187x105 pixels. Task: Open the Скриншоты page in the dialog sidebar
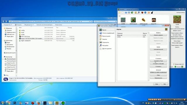click(x=107, y=42)
